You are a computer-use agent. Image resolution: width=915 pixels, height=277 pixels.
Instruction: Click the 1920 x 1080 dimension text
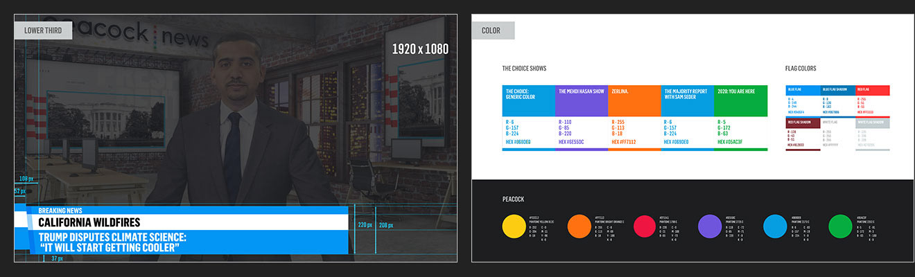coord(420,49)
